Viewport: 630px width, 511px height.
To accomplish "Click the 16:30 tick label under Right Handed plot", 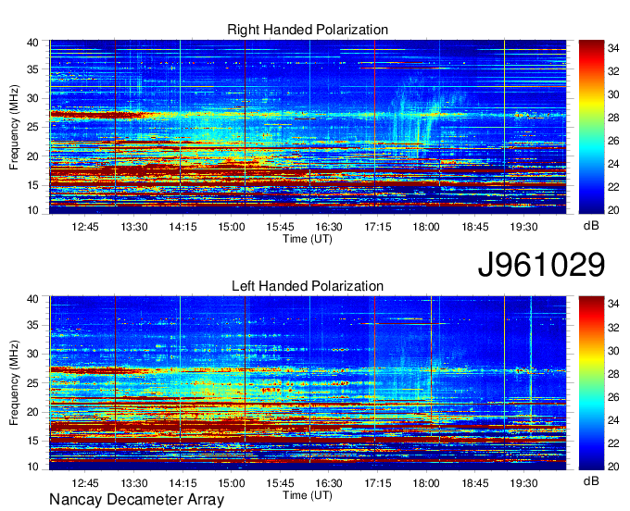I will coord(329,227).
